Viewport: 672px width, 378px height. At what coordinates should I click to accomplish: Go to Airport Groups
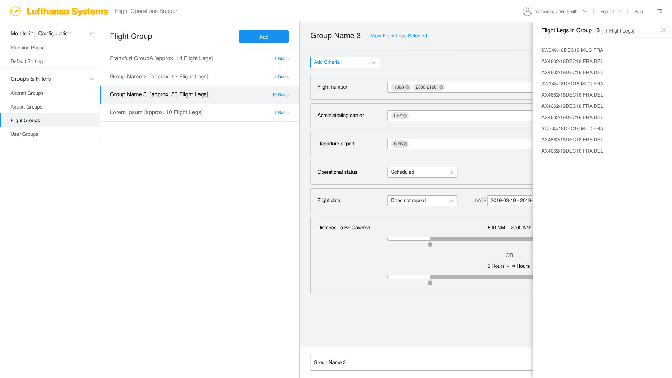(26, 107)
